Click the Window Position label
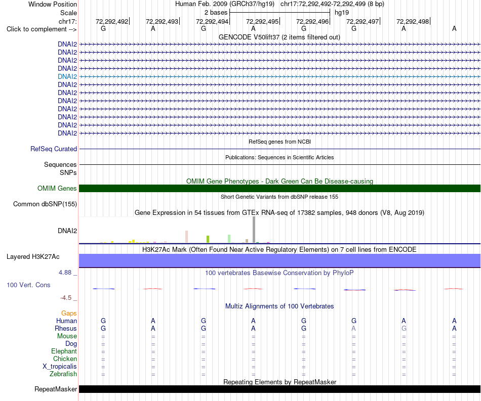Image resolution: width=481 pixels, height=401 pixels. (53, 4)
